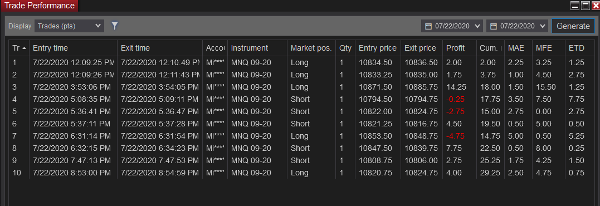600x206 pixels.
Task: Click the Market pos. column header
Action: (311, 48)
